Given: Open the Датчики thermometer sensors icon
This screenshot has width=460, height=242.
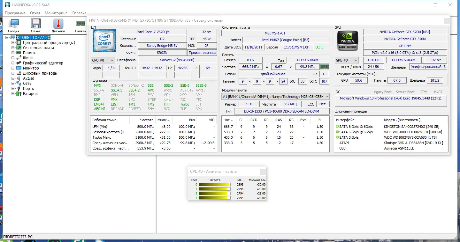Looking at the screenshot, I should [x=58, y=26].
